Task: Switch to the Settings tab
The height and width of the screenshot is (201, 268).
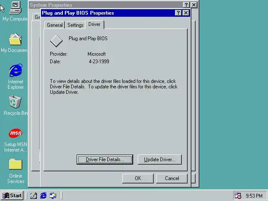Action: coord(75,25)
